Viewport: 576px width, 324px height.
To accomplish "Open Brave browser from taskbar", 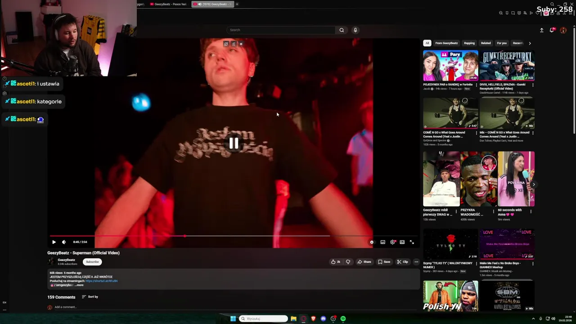I will pos(313,319).
